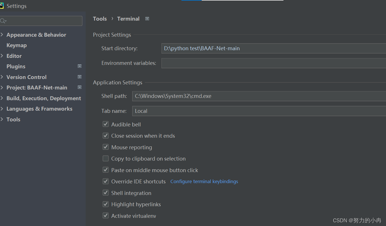Image resolution: width=386 pixels, height=226 pixels.
Task: Expand Appearance & Behavior section
Action: pyautogui.click(x=2, y=35)
